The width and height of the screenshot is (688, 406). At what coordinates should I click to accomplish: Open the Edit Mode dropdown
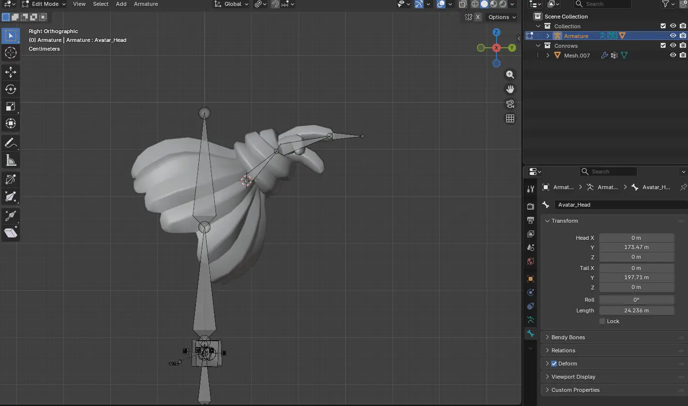[44, 4]
